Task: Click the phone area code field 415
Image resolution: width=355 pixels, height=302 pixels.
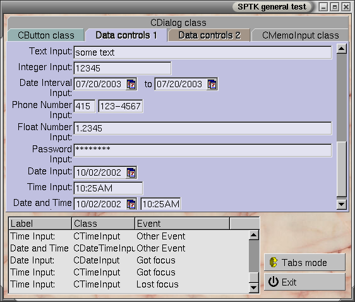Action: [85, 106]
